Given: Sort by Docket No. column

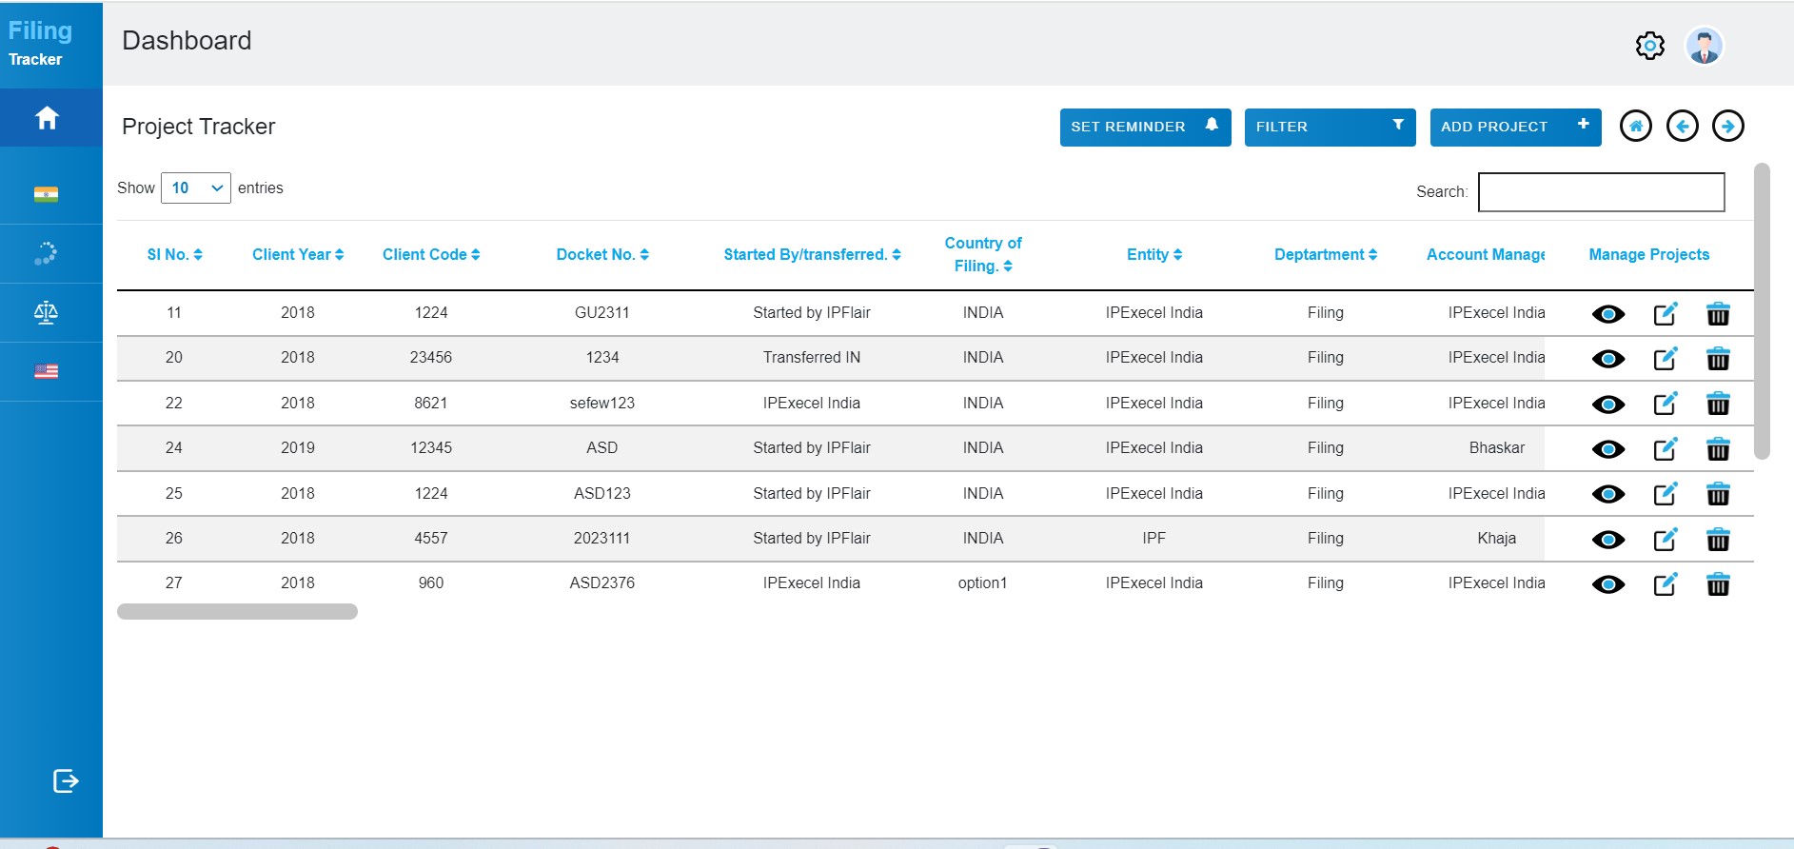Looking at the screenshot, I should tap(602, 254).
